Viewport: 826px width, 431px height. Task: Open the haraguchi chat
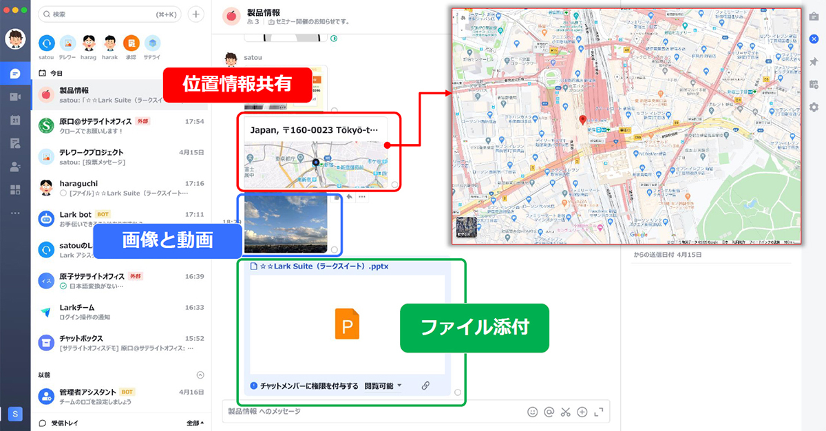tap(120, 188)
